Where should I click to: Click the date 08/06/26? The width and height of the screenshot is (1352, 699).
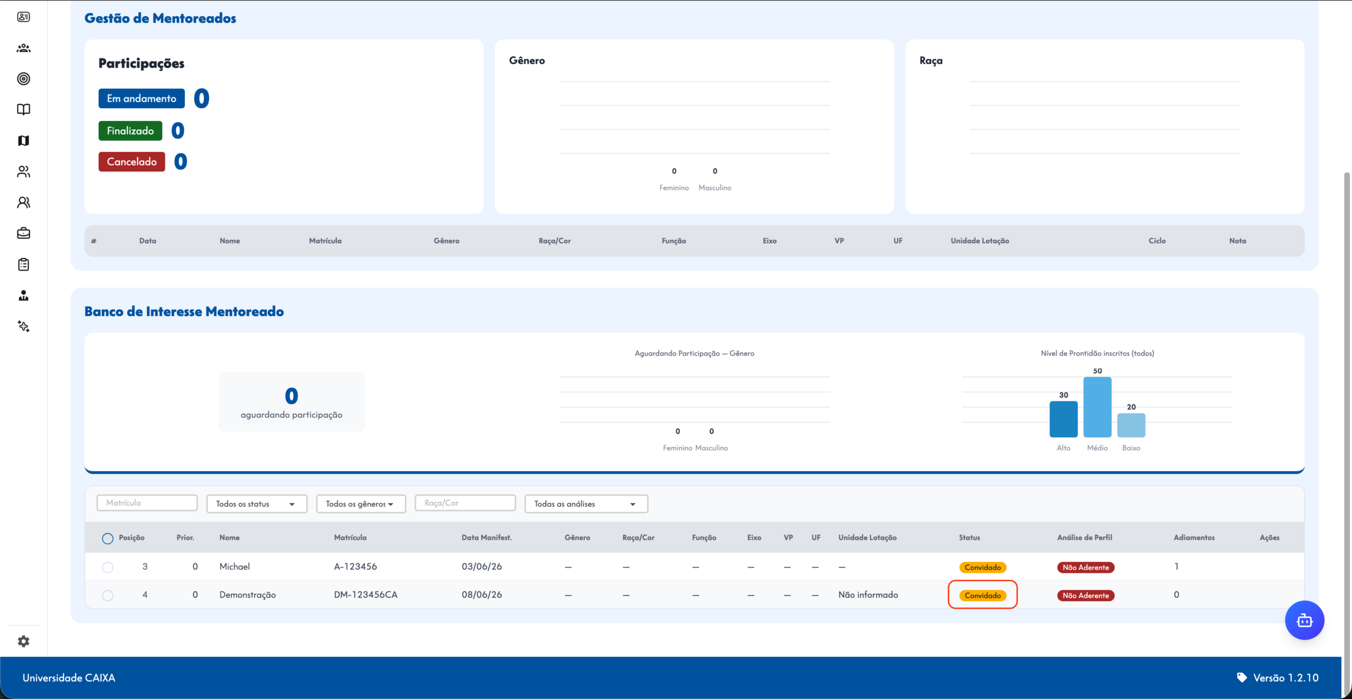click(x=482, y=595)
